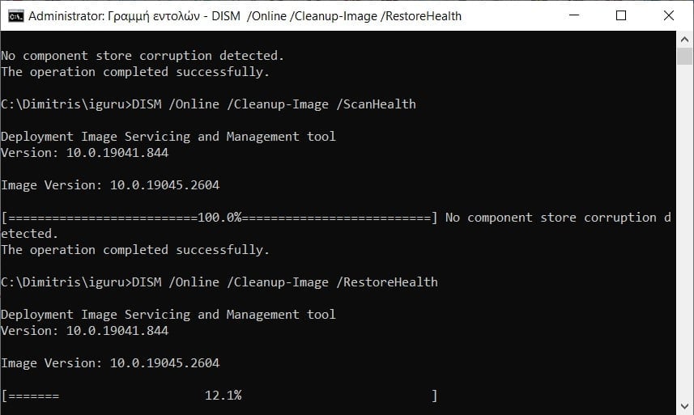
Task: Click the scrollbar up arrow
Action: [685, 39]
